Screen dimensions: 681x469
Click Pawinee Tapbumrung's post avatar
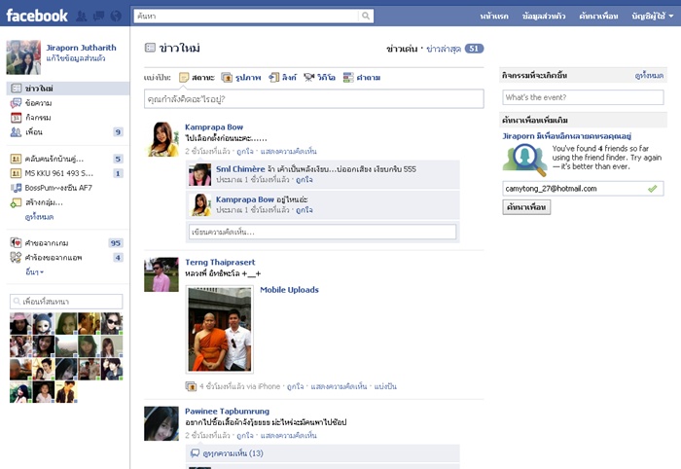point(161,423)
